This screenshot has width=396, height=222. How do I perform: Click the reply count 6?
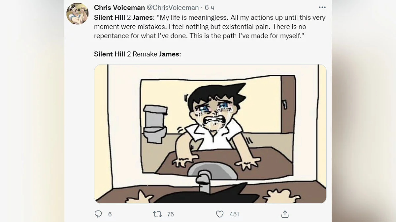tap(110, 214)
